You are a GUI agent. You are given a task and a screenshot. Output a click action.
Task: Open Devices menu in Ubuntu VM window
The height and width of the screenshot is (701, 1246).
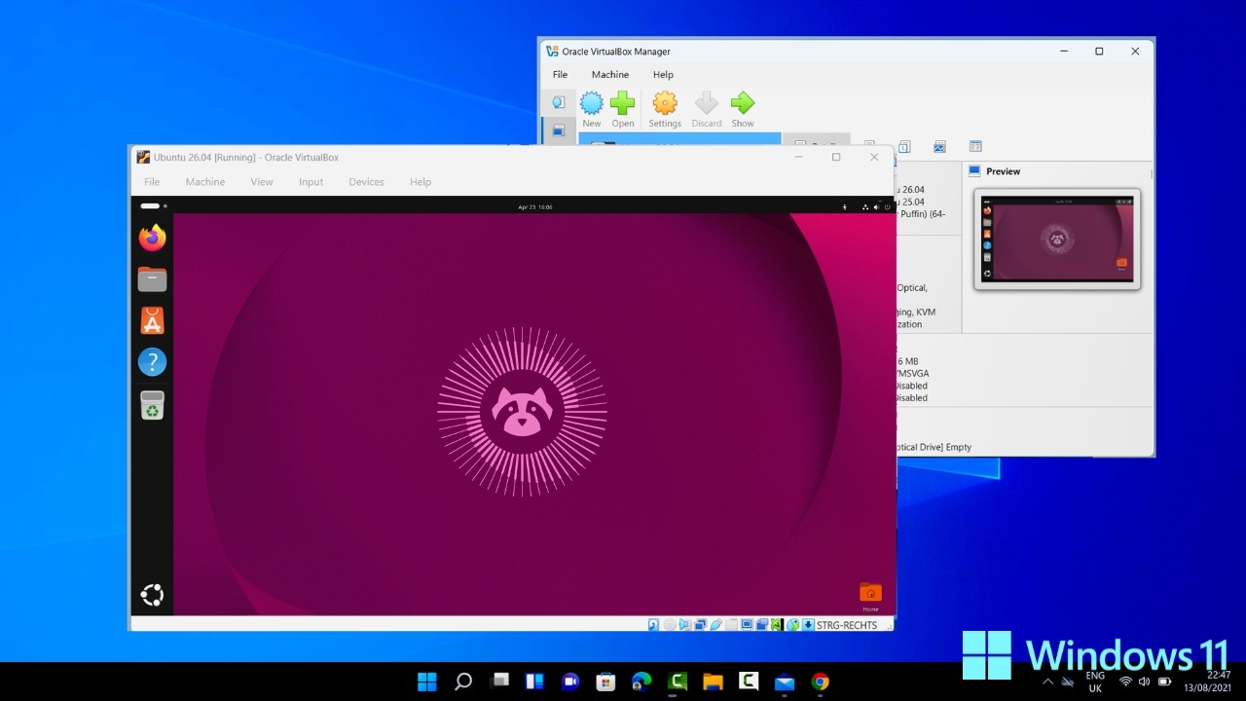pos(367,182)
